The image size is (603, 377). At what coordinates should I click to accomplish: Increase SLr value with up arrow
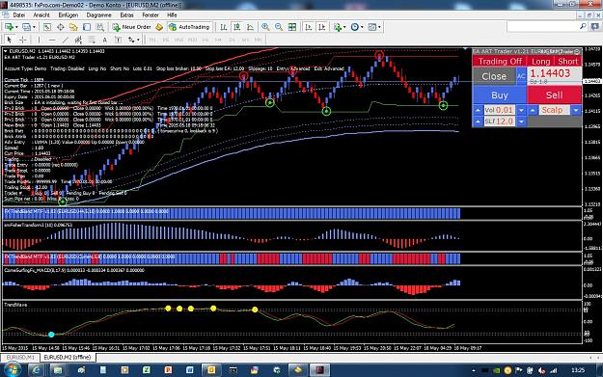pos(478,121)
